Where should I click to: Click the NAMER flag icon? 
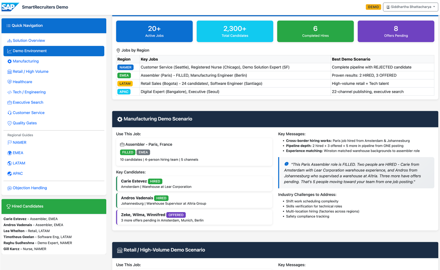pyautogui.click(x=9, y=143)
